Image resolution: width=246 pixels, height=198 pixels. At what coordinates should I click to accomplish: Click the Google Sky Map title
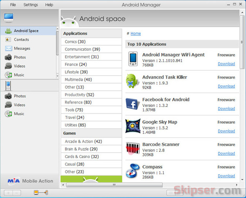pyautogui.click(x=160, y=122)
